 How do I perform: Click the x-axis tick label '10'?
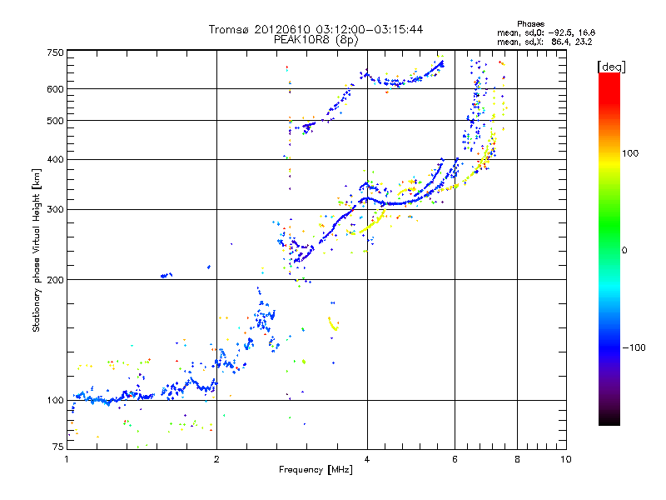(x=566, y=459)
